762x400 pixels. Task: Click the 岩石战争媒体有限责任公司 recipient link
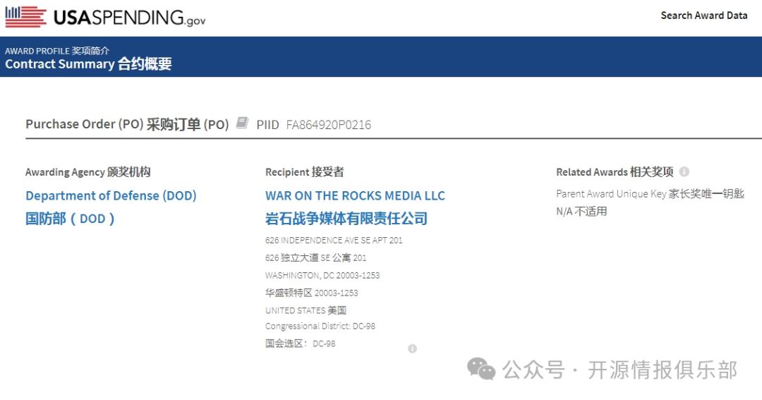click(346, 219)
